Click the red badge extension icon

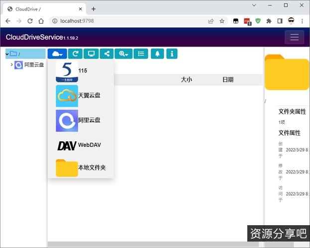coord(247,21)
